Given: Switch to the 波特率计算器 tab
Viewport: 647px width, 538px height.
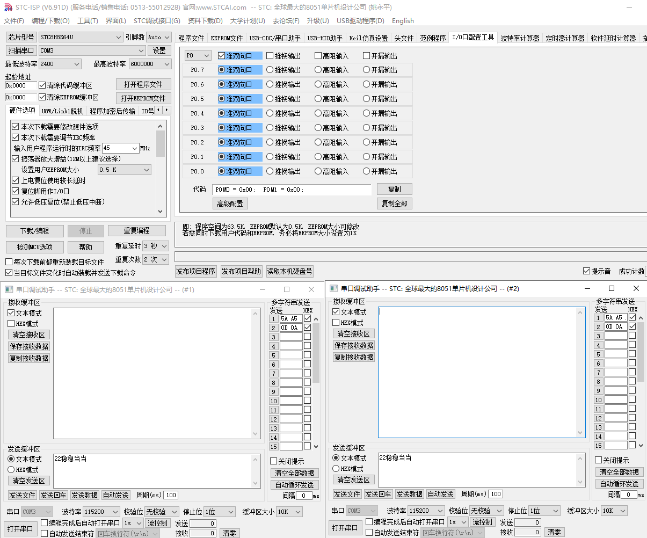Looking at the screenshot, I should point(519,38).
